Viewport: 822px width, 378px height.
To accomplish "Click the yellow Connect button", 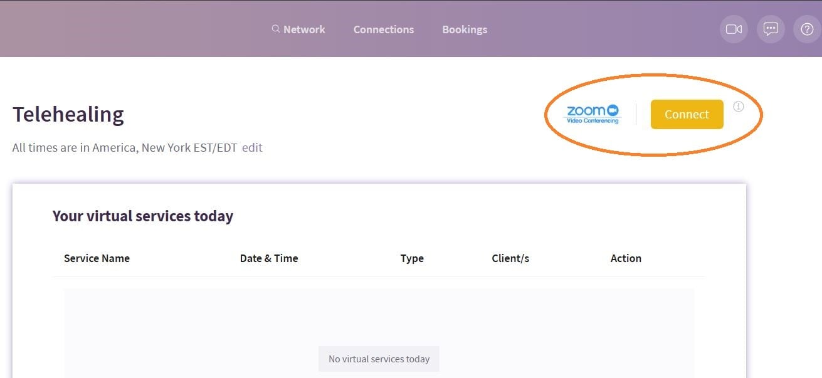I will click(687, 114).
